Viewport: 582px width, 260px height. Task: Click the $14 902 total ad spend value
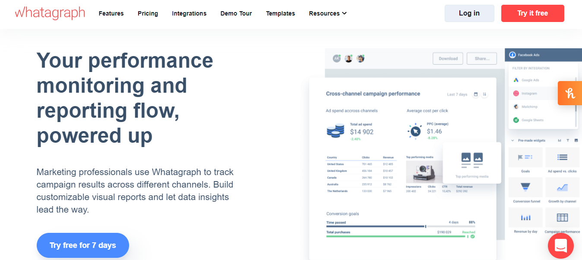tap(362, 132)
